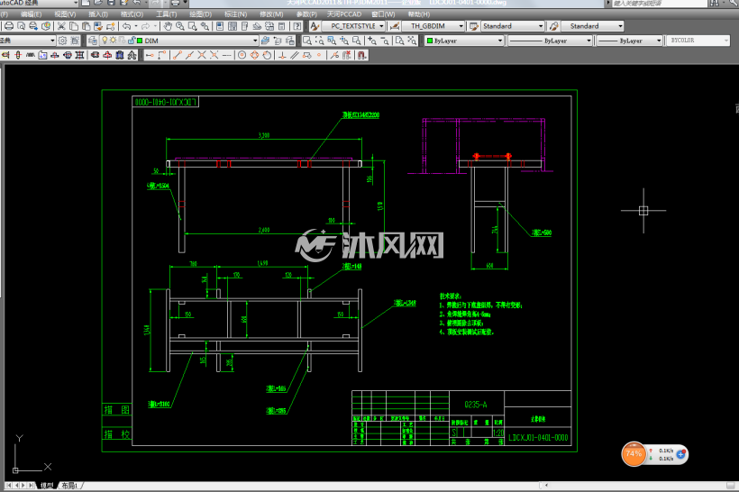Image resolution: width=739 pixels, height=492 pixels.
Task: Click the Undo arrow icon
Action: click(127, 26)
